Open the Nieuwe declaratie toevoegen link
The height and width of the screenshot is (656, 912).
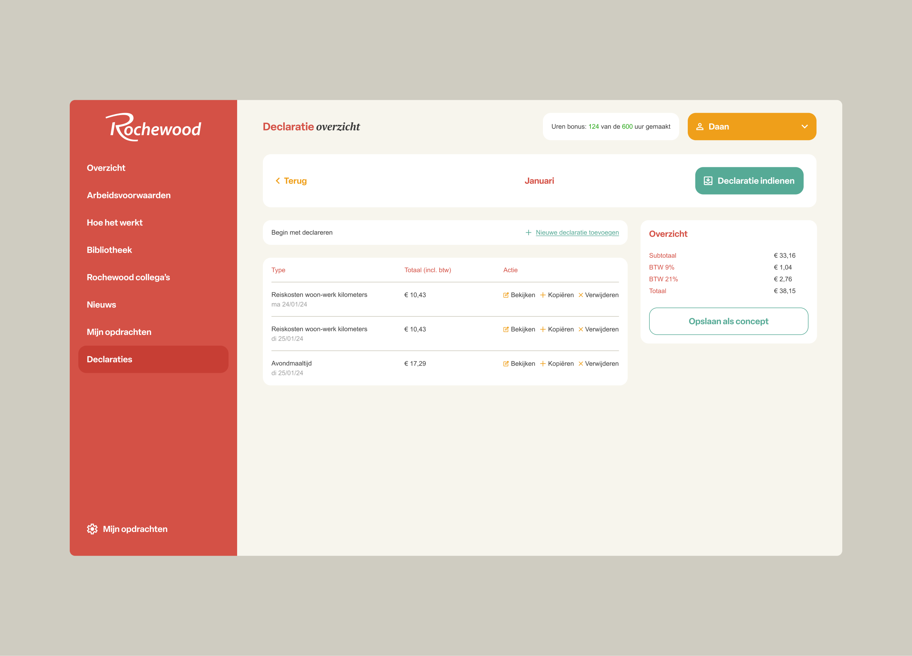pos(577,232)
